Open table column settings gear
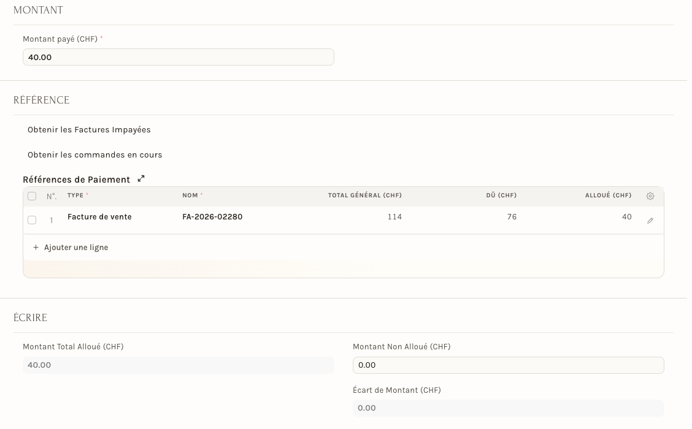The image size is (692, 429). point(650,196)
